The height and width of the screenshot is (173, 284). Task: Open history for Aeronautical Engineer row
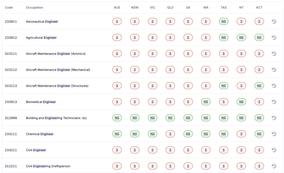[274, 21]
